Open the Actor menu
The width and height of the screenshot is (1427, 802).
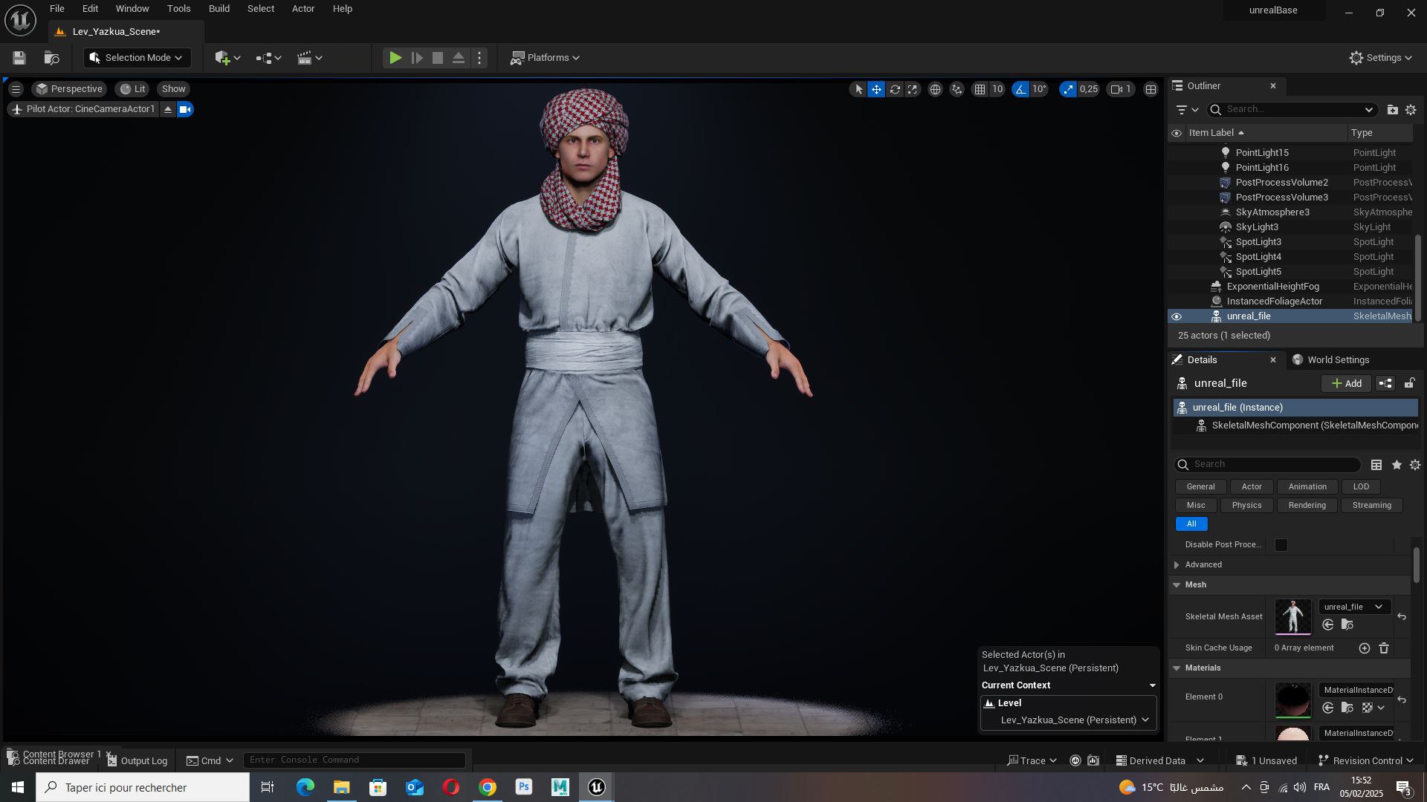303,9
